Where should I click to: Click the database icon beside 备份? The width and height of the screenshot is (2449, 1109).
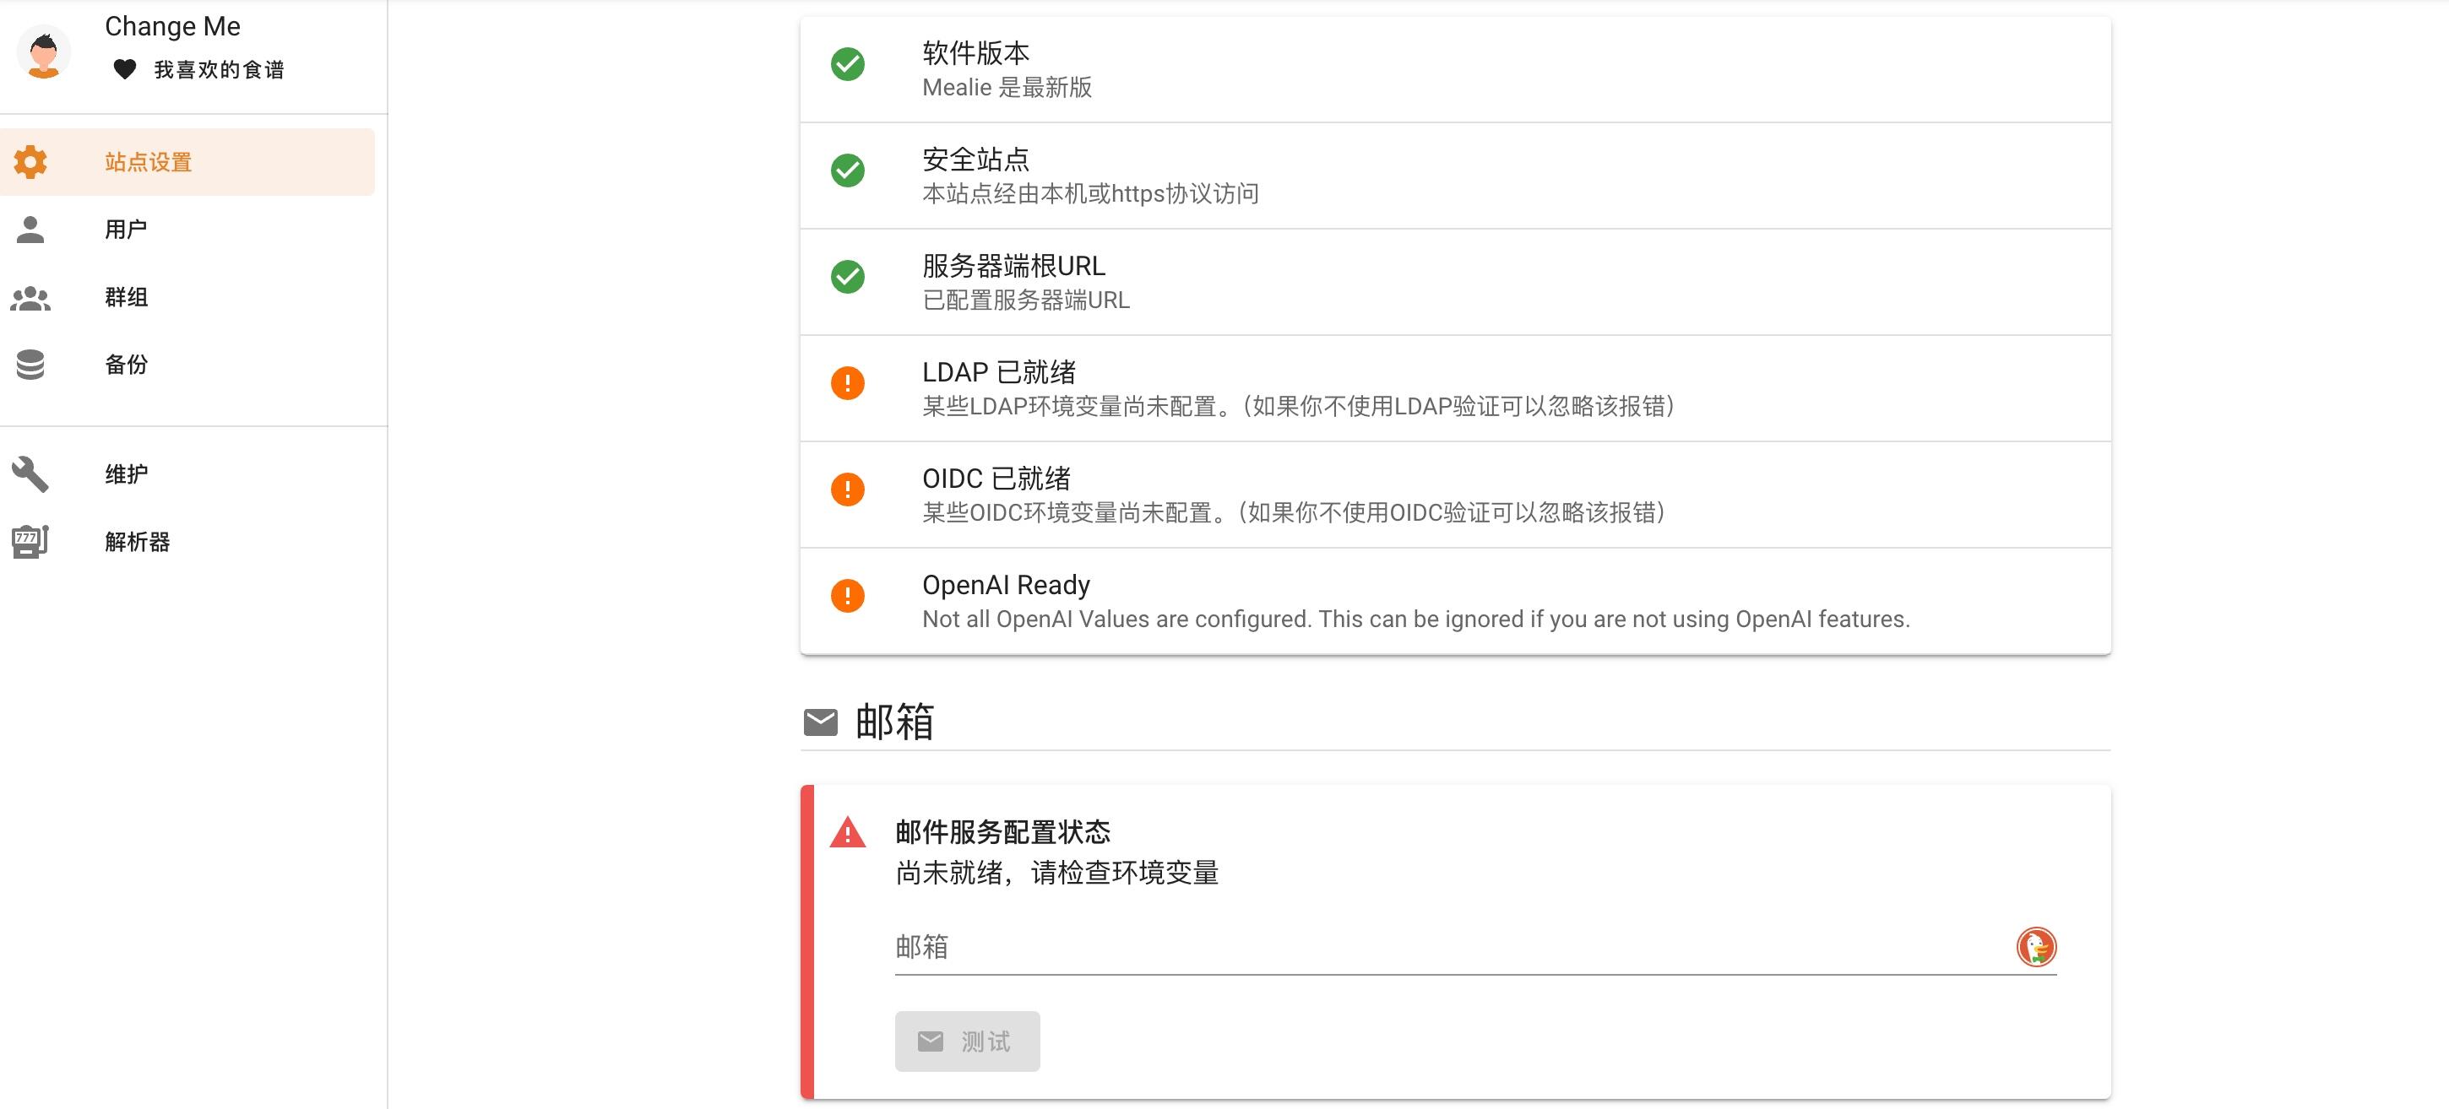point(30,365)
